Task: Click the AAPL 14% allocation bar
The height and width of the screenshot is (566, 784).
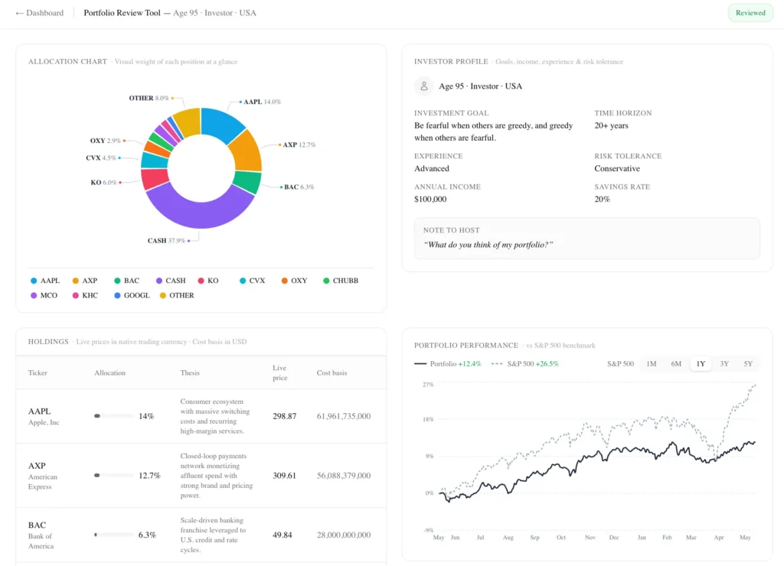Action: [x=113, y=416]
